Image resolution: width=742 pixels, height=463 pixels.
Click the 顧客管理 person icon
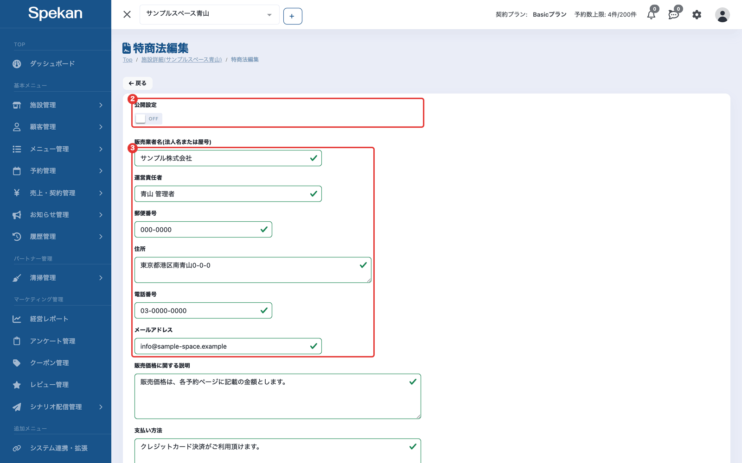[x=17, y=127]
